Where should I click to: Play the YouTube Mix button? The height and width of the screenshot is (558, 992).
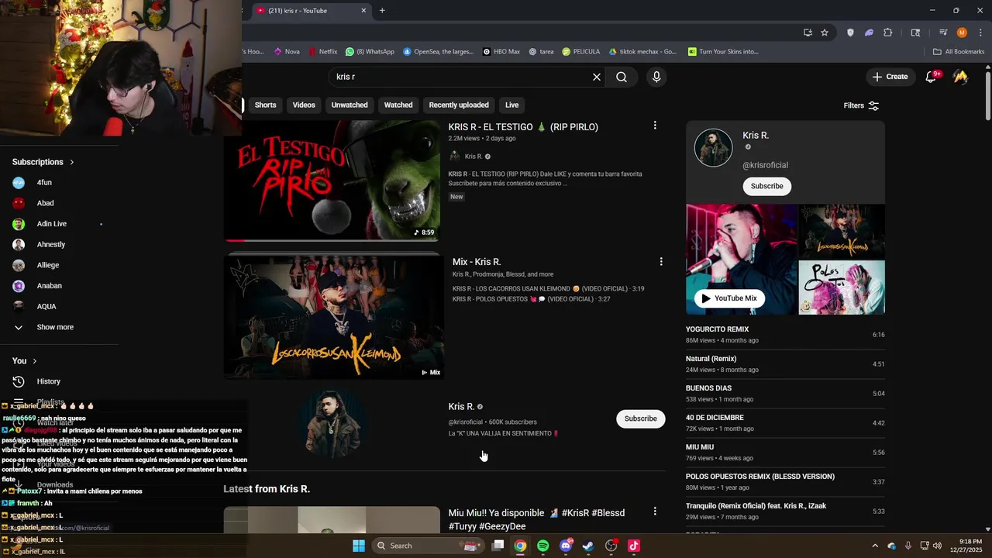pos(729,298)
